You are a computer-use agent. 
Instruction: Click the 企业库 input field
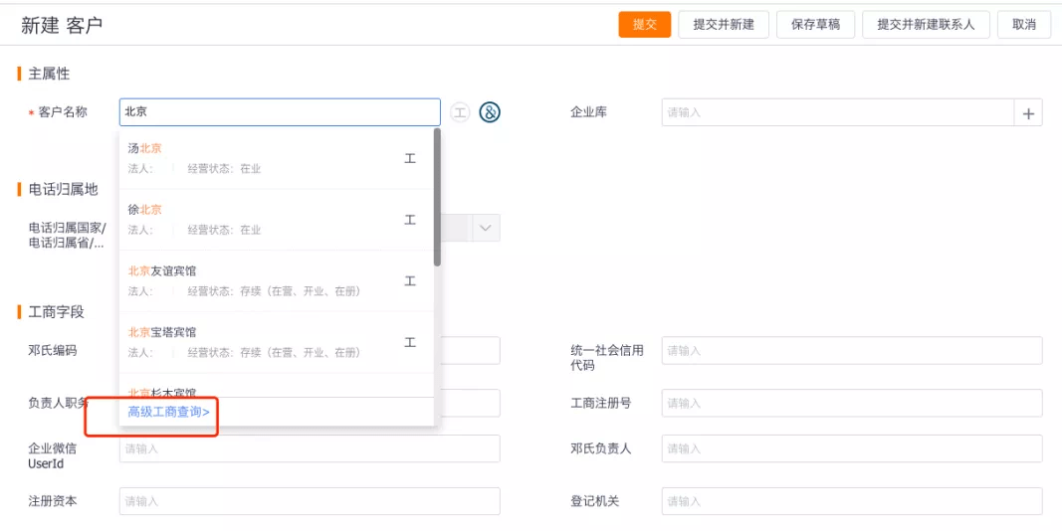[838, 113]
